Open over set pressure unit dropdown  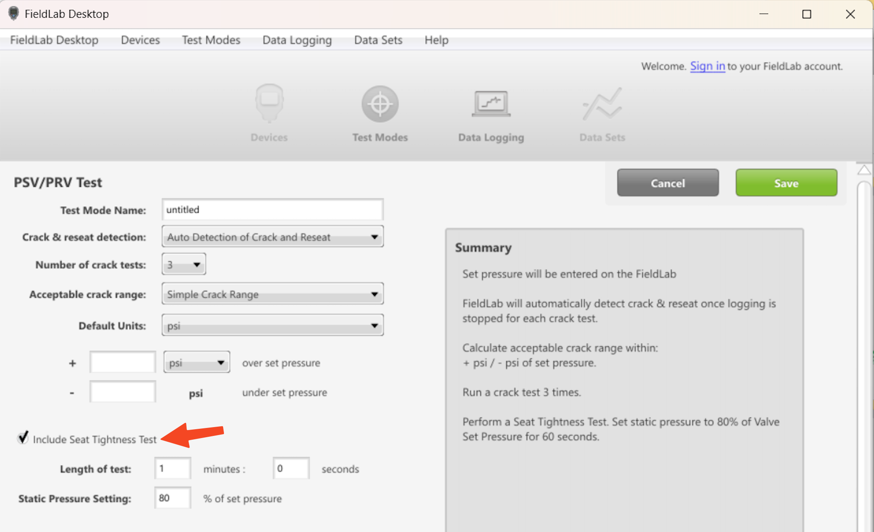tap(197, 362)
